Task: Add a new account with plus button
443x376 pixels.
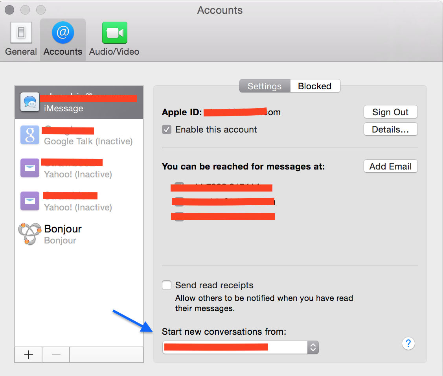Action: [29, 355]
